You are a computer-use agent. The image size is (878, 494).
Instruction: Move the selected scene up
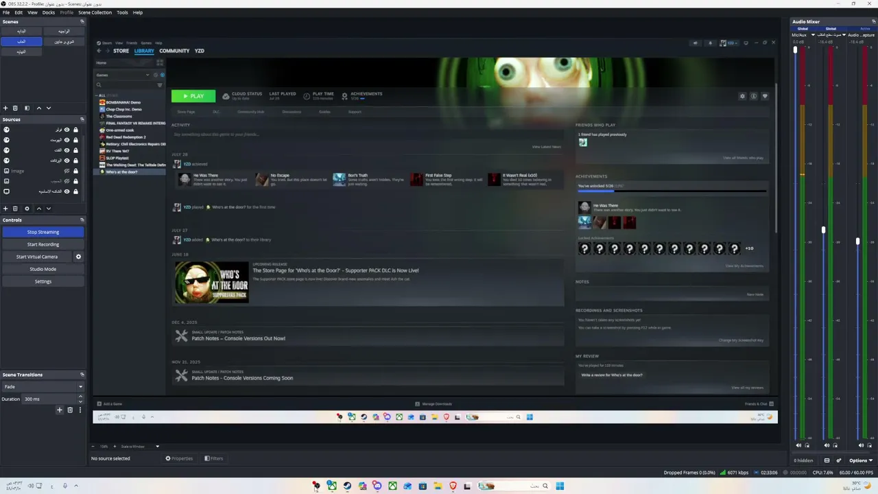[38, 108]
